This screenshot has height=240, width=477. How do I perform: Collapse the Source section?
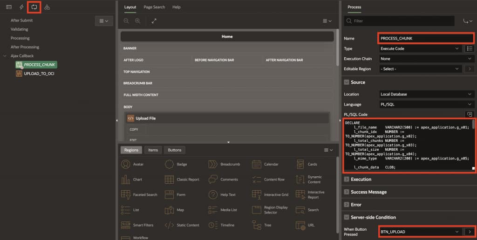[x=347, y=82]
